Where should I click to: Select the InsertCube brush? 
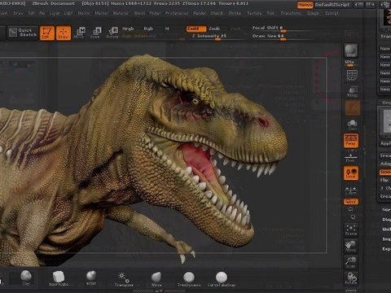pyautogui.click(x=59, y=278)
